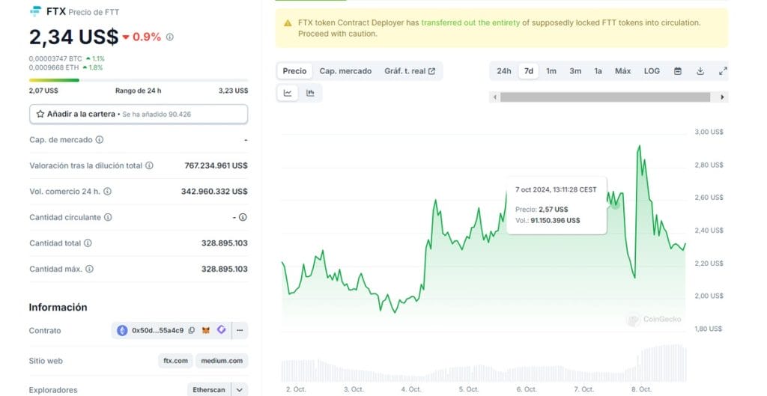This screenshot has height=396, width=767.
Task: Select 1m time range
Action: [551, 71]
